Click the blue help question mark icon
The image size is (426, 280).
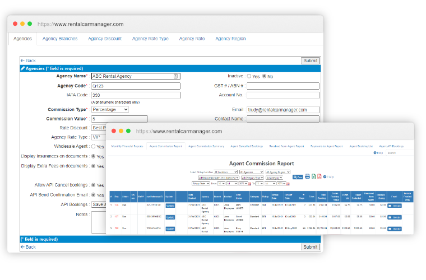tap(324, 176)
